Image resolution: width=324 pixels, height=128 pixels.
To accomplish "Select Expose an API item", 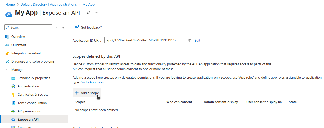I will (x=34, y=119).
